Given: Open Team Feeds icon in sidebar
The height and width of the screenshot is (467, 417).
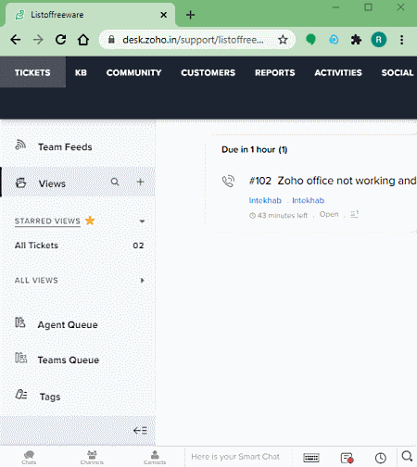Looking at the screenshot, I should tap(20, 145).
